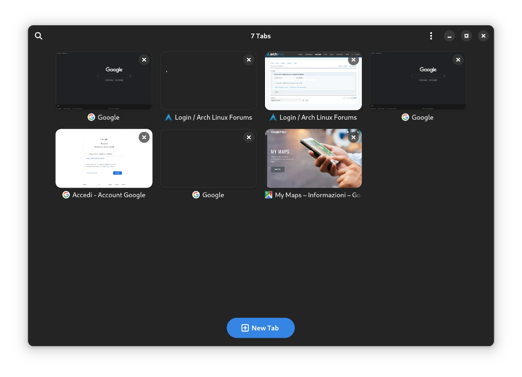
Task: Open the tab search
Action: coord(39,36)
